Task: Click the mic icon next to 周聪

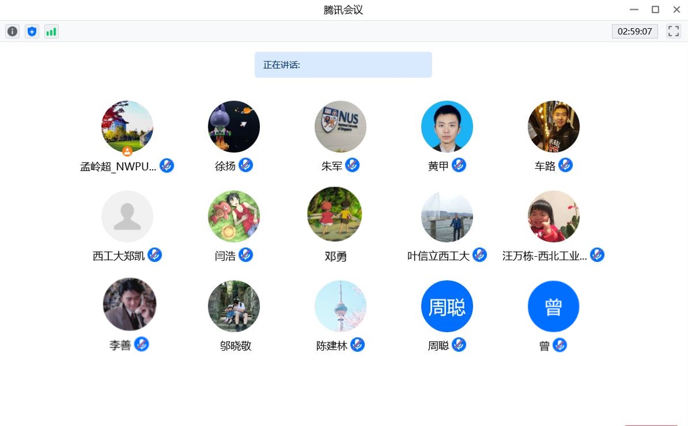Action: point(459,345)
